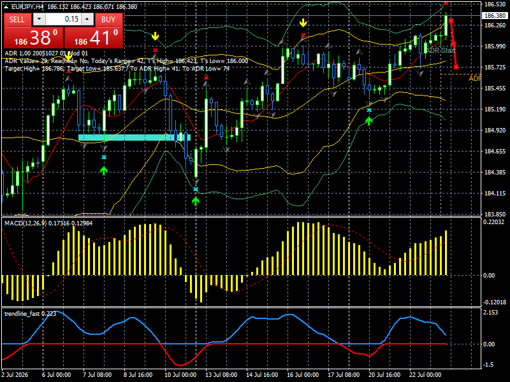
Task: Click the SELL button
Action: (17, 20)
